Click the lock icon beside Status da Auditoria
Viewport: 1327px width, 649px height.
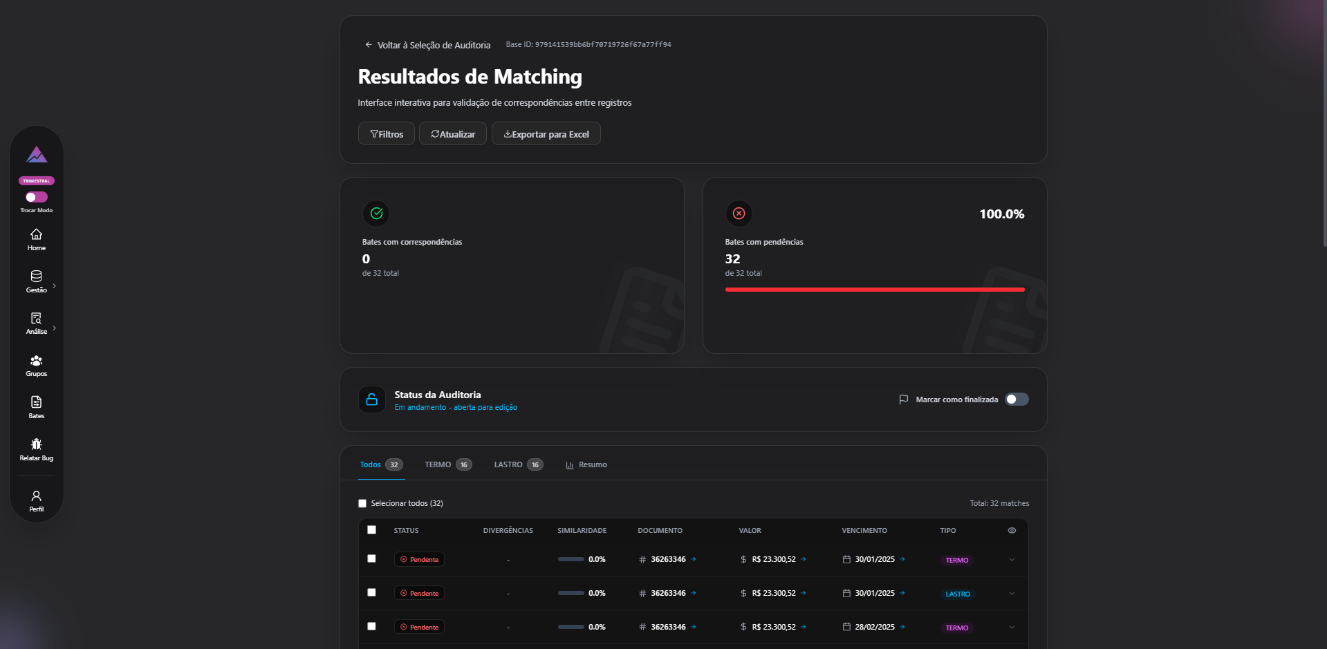[x=372, y=399]
